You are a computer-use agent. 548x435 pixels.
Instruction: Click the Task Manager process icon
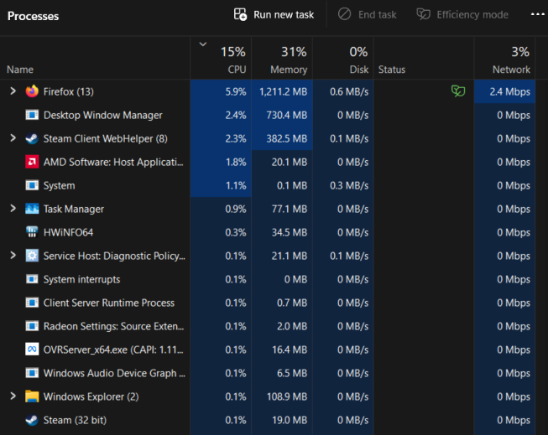pos(32,209)
